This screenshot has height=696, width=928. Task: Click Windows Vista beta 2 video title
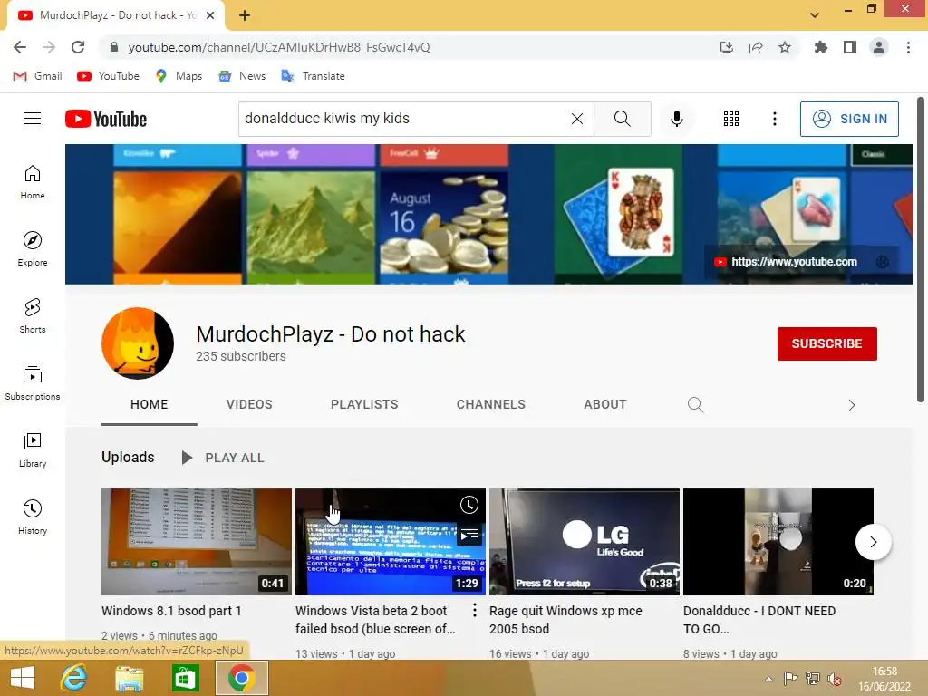(375, 620)
